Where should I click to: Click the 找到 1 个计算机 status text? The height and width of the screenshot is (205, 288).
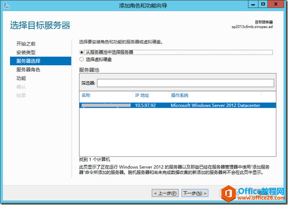(94, 159)
